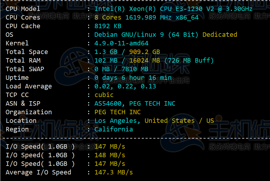The image size is (270, 181).
Task: Click the CPU model value Intel Xeon E3-1230 V2
Action: pyautogui.click(x=173, y=9)
